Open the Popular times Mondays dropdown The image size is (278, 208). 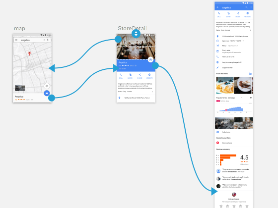coord(242,98)
